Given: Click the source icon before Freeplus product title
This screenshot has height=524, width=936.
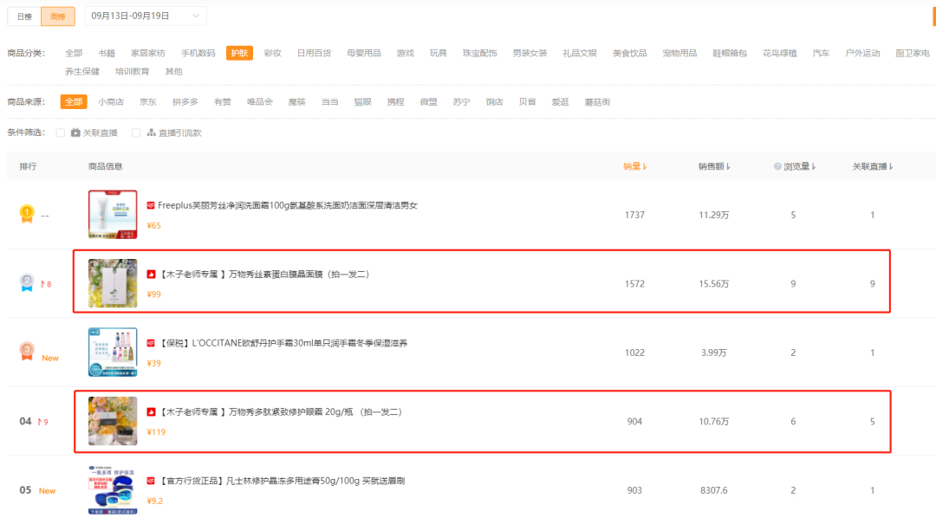Looking at the screenshot, I should (151, 205).
